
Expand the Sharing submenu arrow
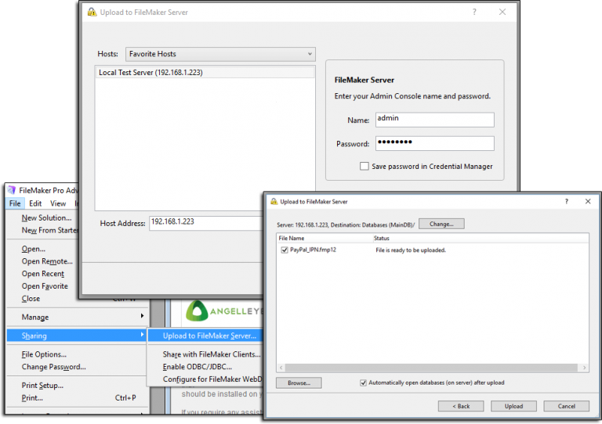[142, 335]
